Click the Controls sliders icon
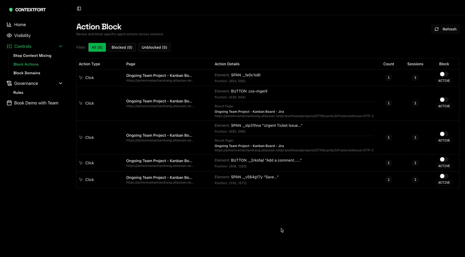 9,46
